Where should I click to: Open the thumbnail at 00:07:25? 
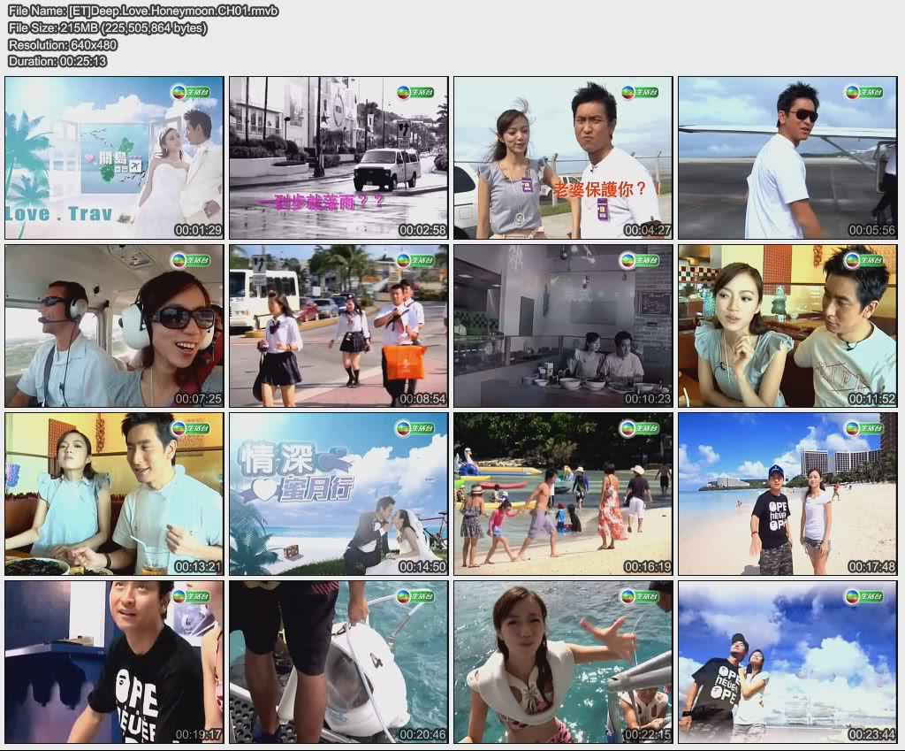click(x=114, y=326)
